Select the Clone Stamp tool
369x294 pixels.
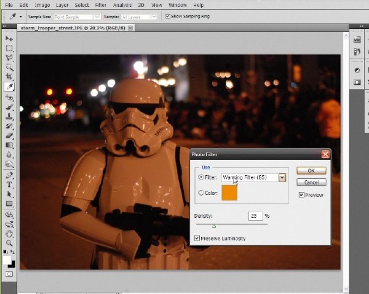coord(9,116)
